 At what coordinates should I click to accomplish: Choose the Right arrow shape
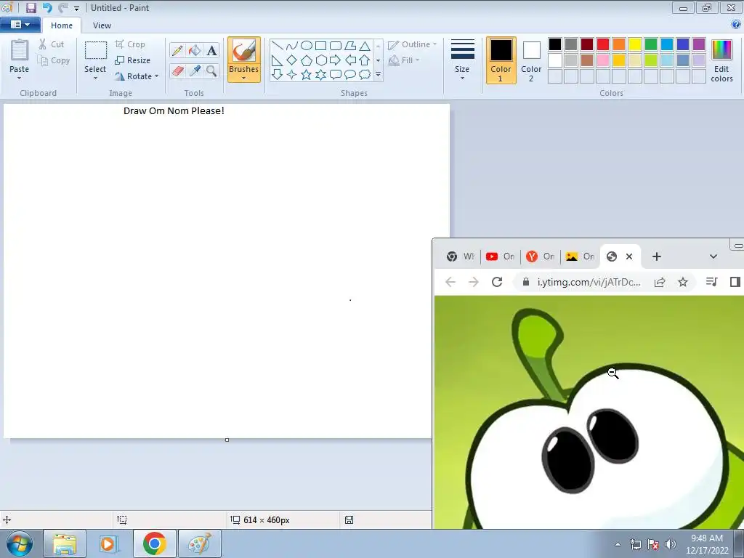click(336, 60)
